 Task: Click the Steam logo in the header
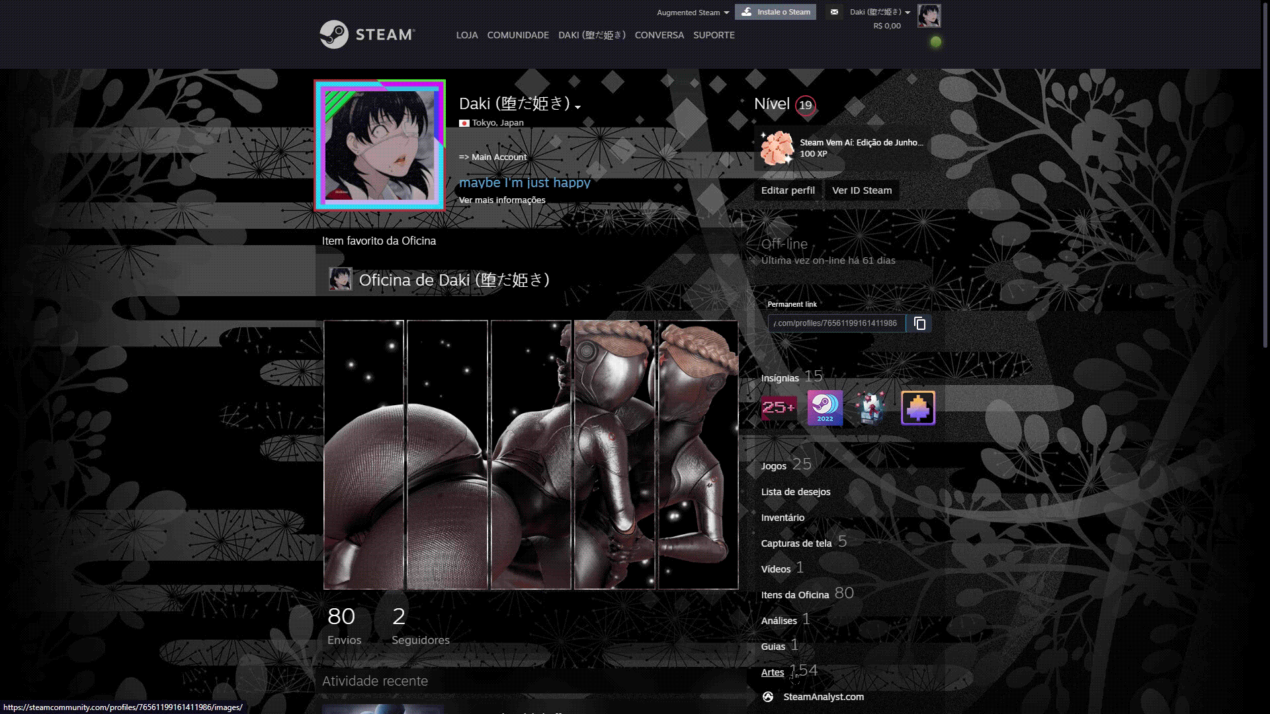[x=367, y=34]
